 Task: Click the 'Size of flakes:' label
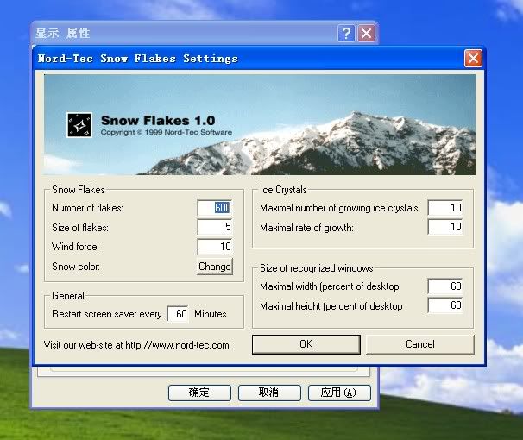tap(80, 228)
